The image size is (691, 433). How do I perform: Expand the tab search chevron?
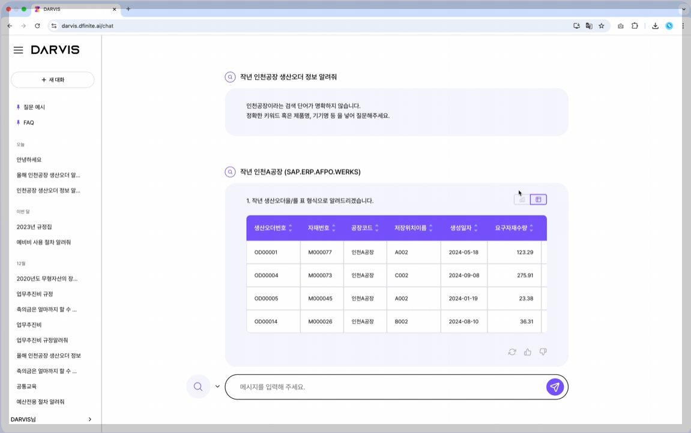pos(684,9)
